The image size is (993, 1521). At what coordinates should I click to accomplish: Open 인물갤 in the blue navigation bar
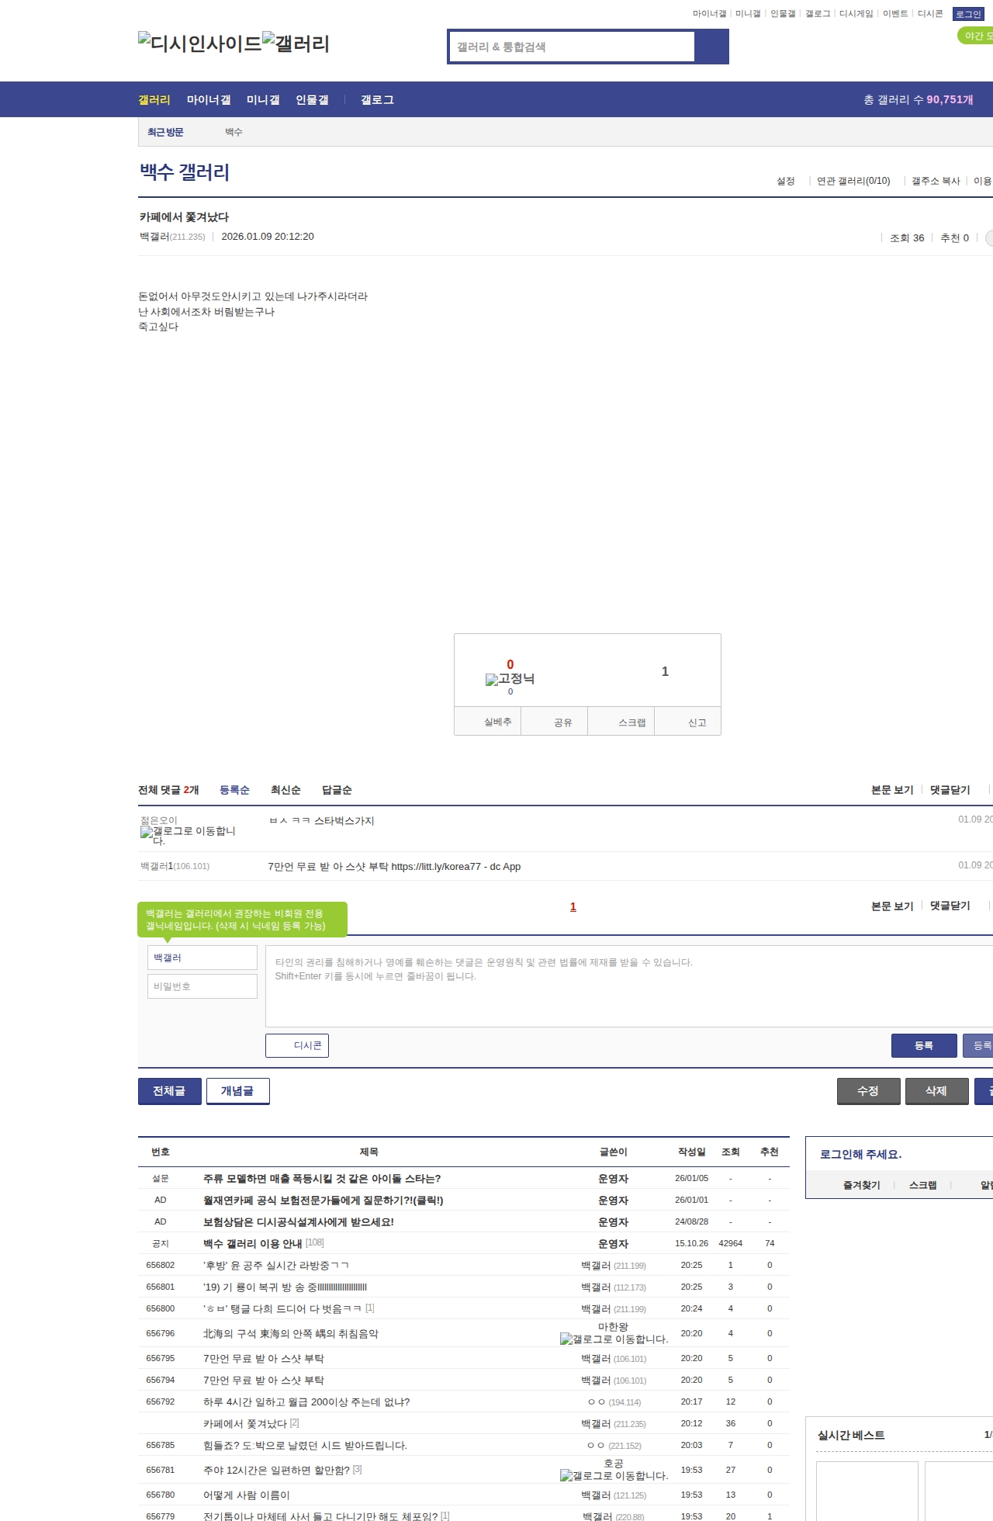point(312,100)
